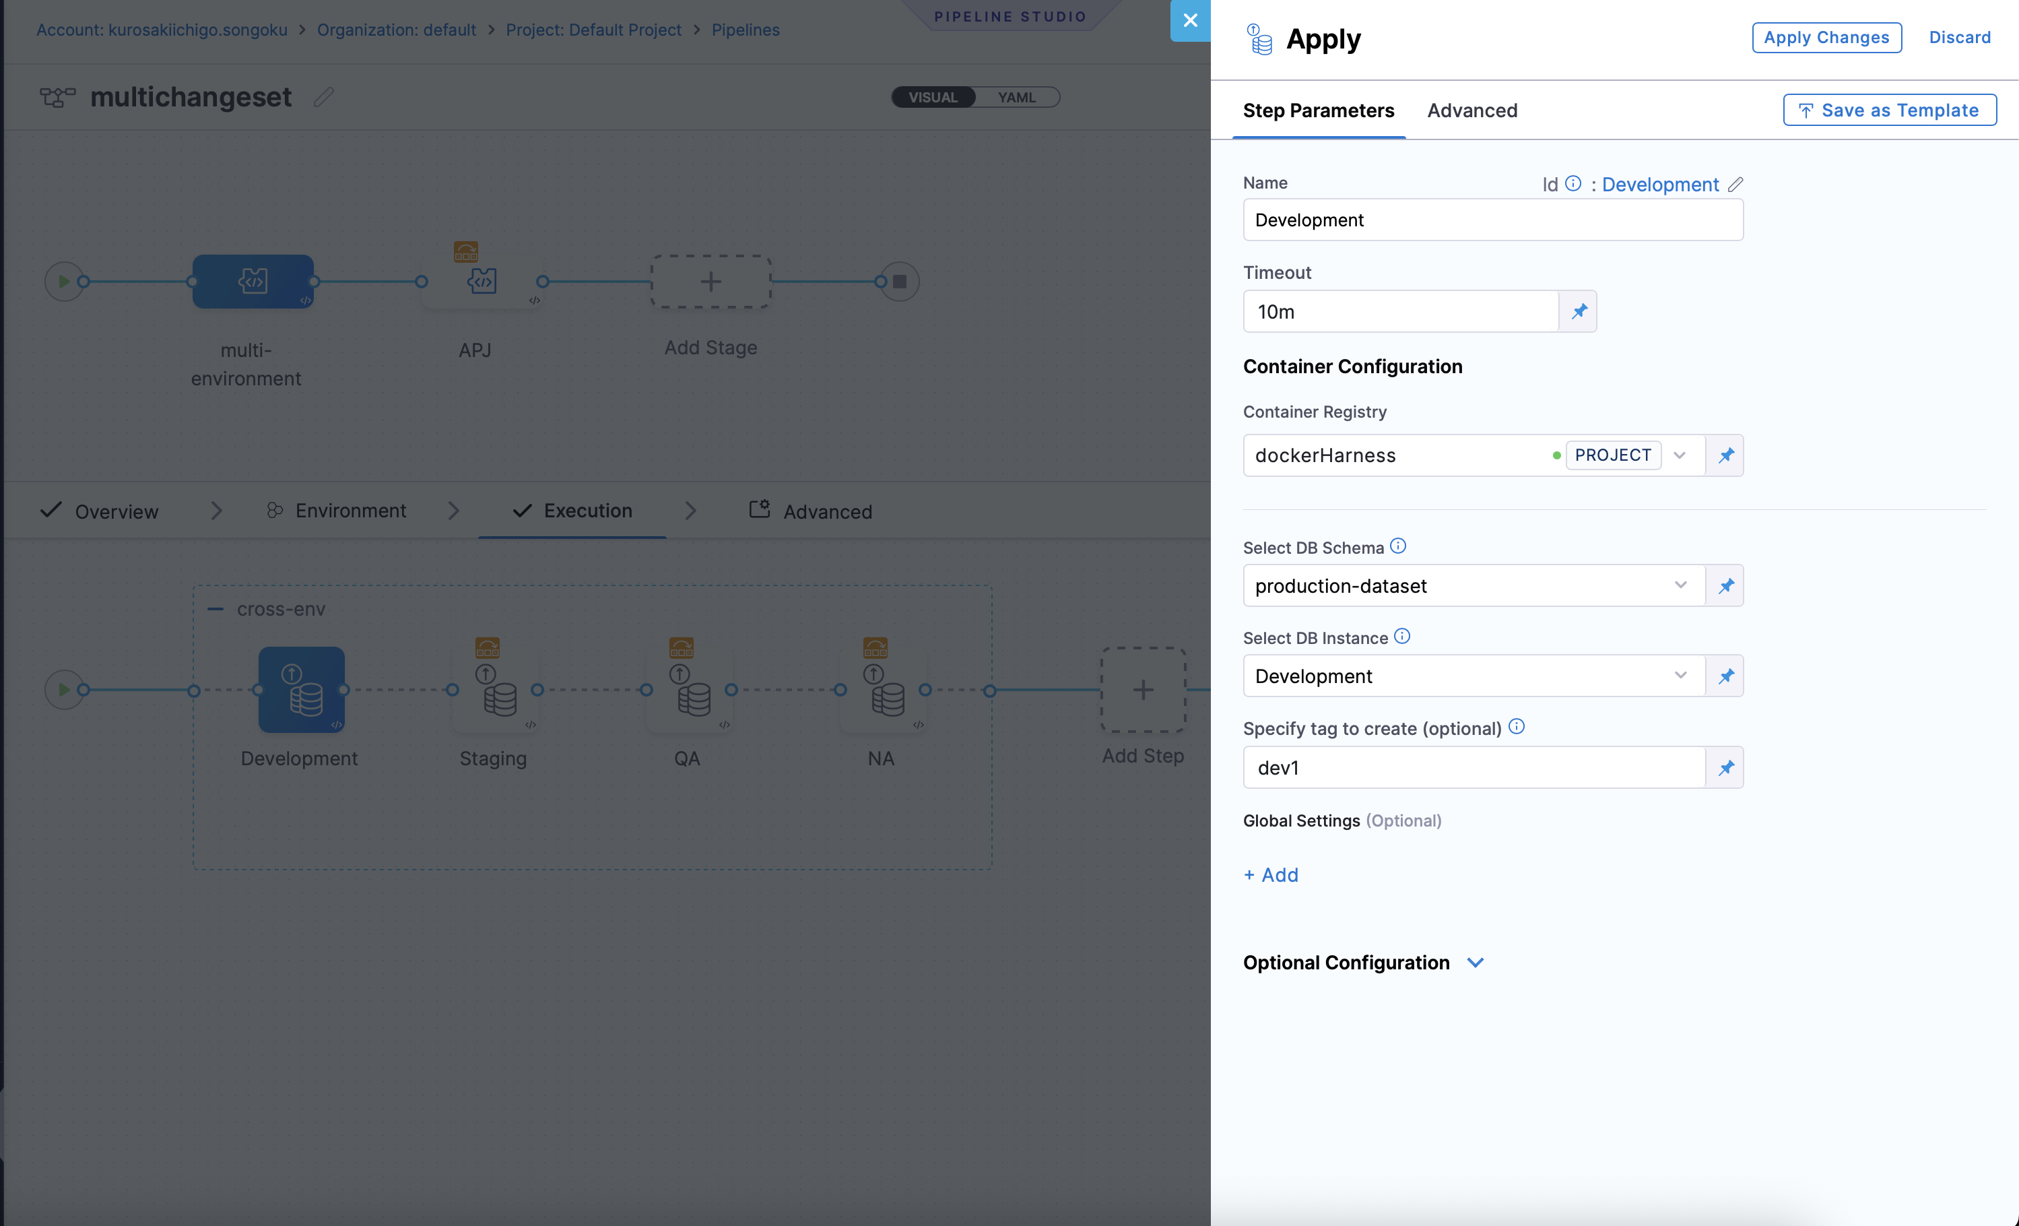Click the Apply Changes button
2019x1226 pixels.
[1826, 38]
